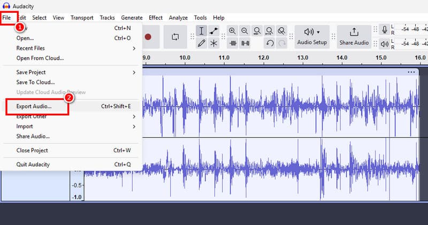
Task: Click the Share Audio button
Action: tap(354, 37)
